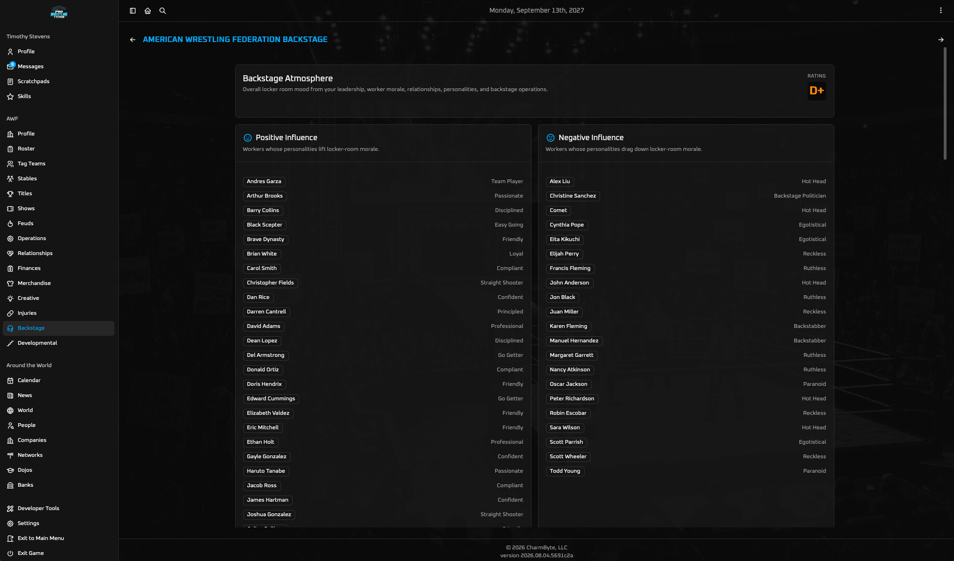Click the Merchandise shirt icon
This screenshot has width=954, height=561.
tap(10, 284)
